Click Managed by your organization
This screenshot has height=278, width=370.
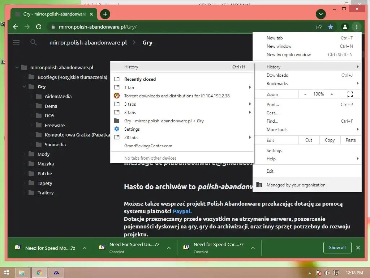(x=307, y=185)
